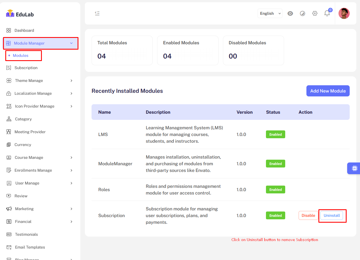
Task: Click the Add New Module button
Action: click(x=328, y=91)
